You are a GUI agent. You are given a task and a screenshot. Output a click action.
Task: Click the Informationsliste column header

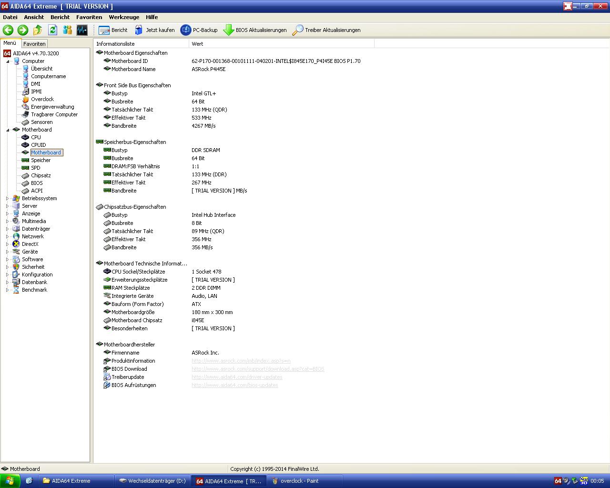pyautogui.click(x=141, y=43)
